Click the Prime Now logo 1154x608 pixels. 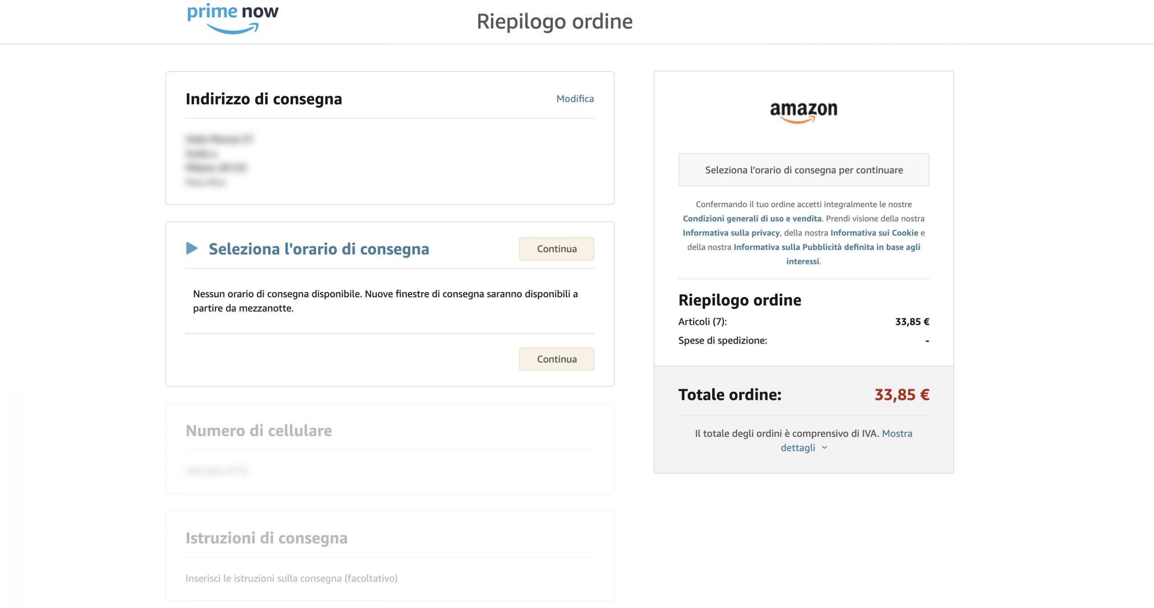233,18
